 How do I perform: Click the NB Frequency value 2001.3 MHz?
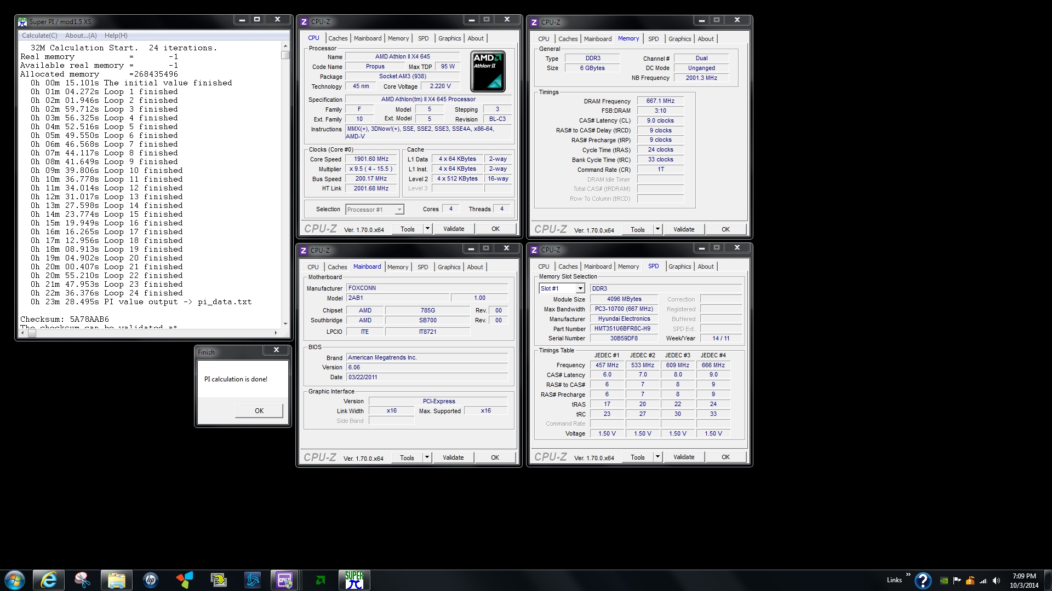pyautogui.click(x=701, y=78)
